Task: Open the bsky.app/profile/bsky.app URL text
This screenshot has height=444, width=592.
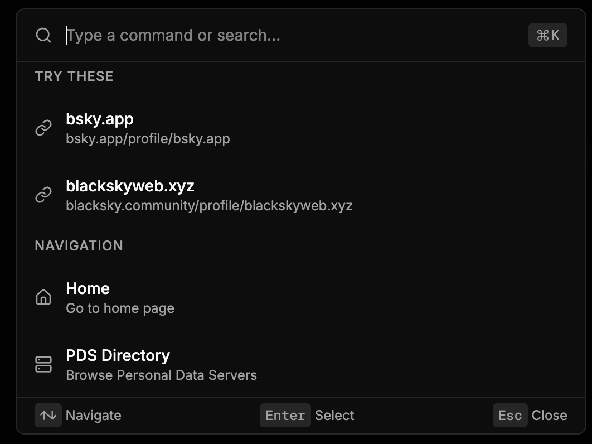Action: point(148,138)
